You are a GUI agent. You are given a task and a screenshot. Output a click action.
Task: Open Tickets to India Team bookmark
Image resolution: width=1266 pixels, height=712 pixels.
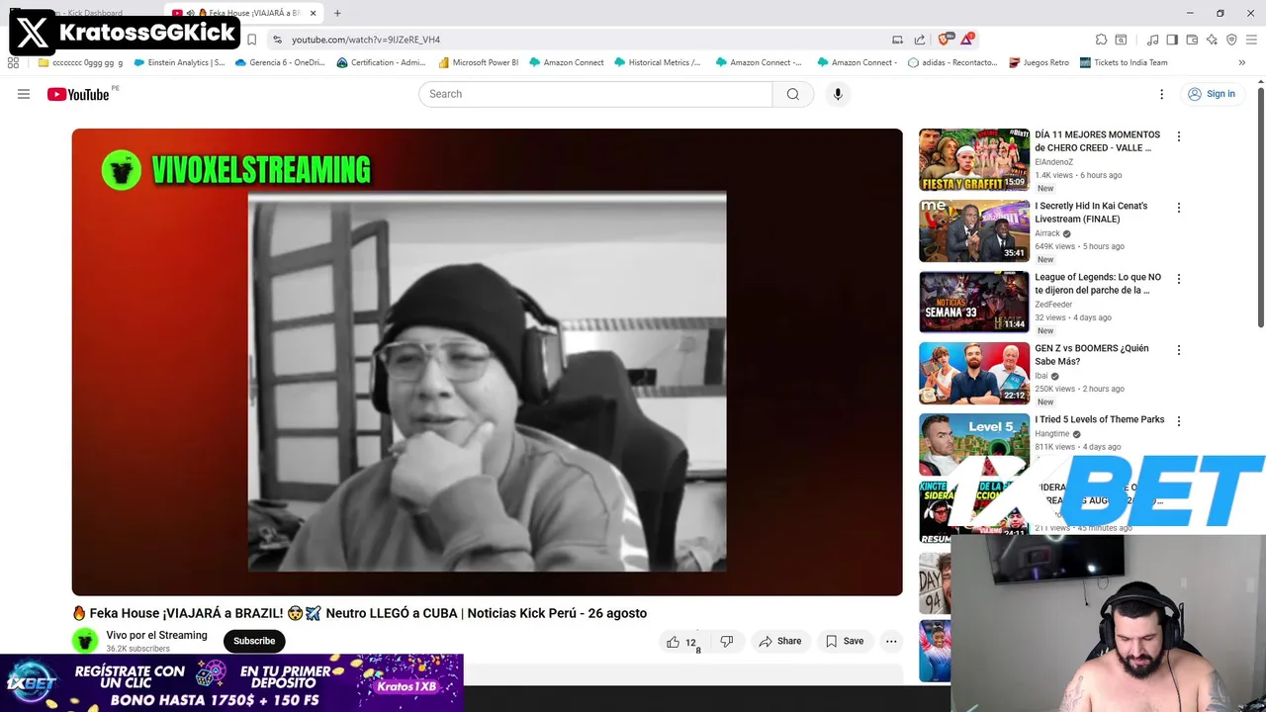click(1124, 62)
